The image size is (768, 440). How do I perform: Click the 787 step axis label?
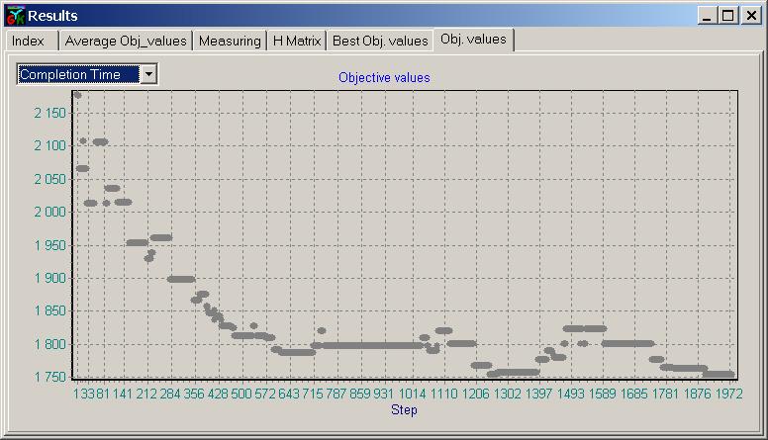point(336,394)
